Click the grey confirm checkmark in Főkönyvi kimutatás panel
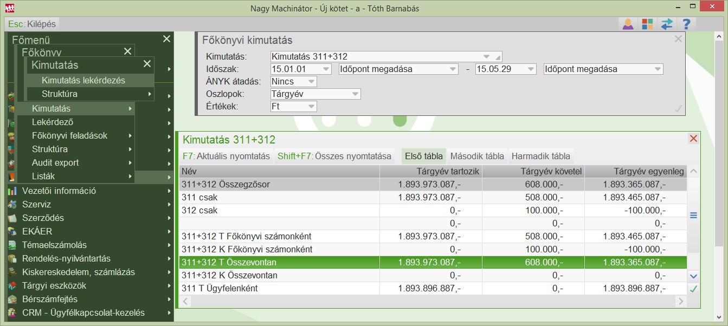728x326 pixels. click(x=678, y=109)
